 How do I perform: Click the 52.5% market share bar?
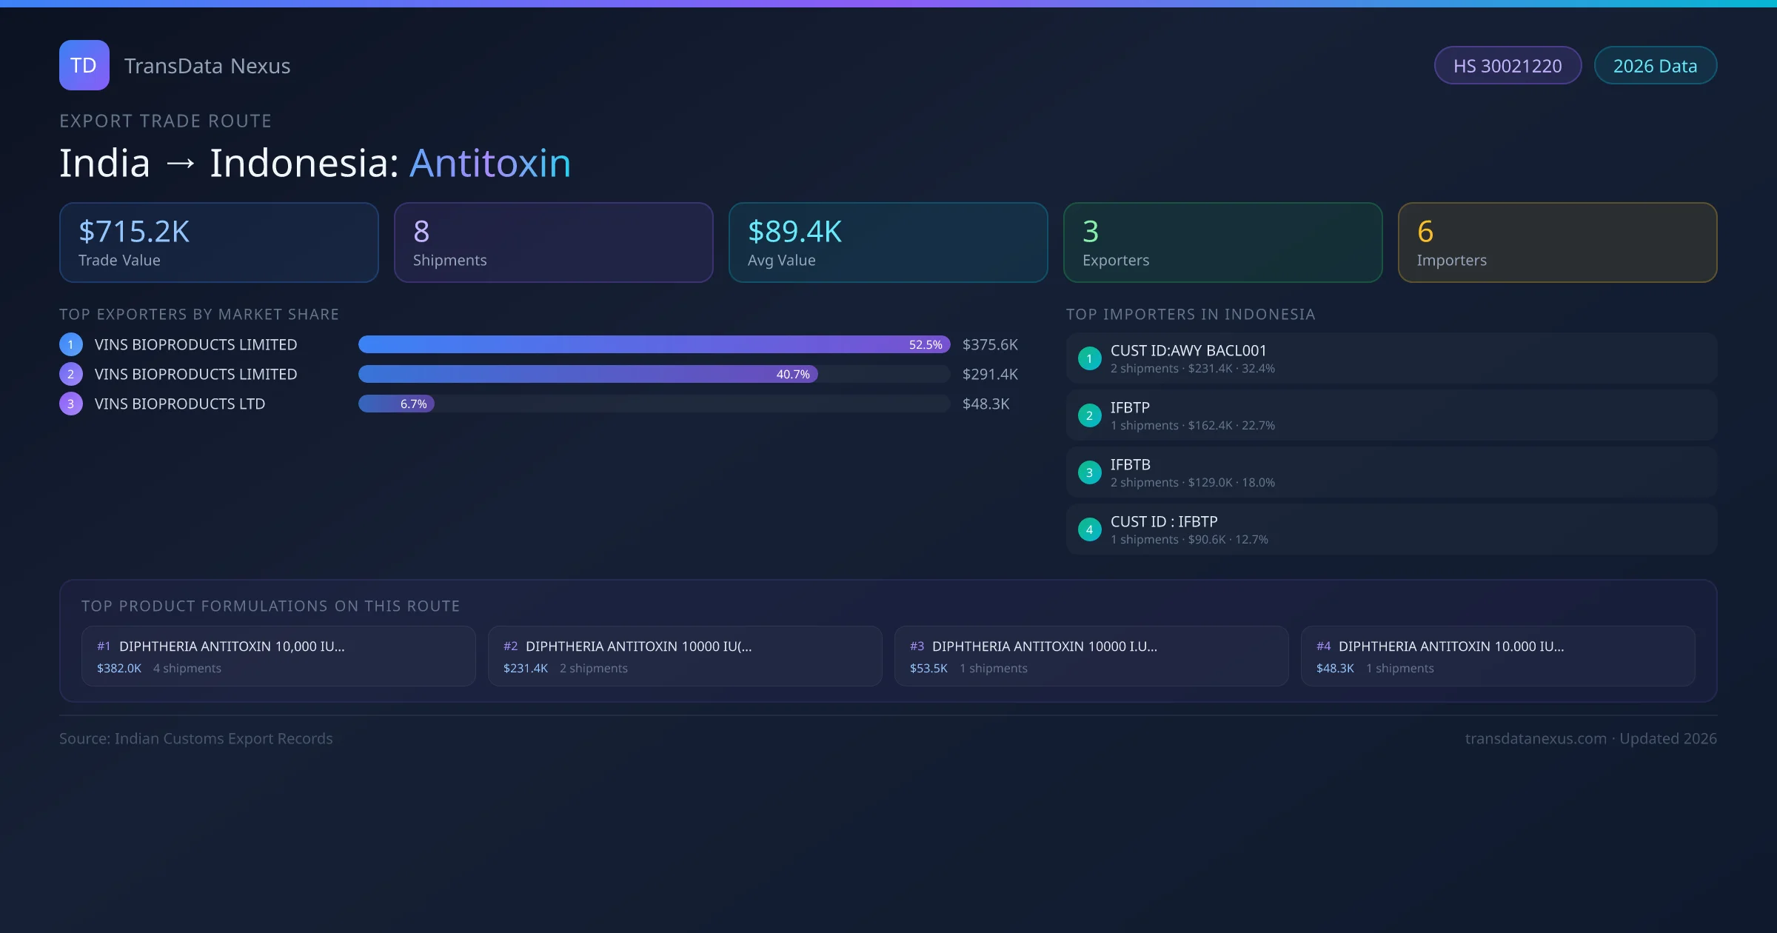pos(654,344)
